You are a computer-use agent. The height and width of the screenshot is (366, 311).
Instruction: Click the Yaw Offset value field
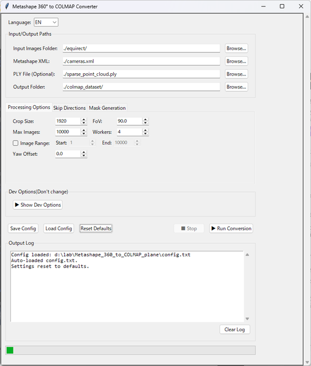click(68, 153)
